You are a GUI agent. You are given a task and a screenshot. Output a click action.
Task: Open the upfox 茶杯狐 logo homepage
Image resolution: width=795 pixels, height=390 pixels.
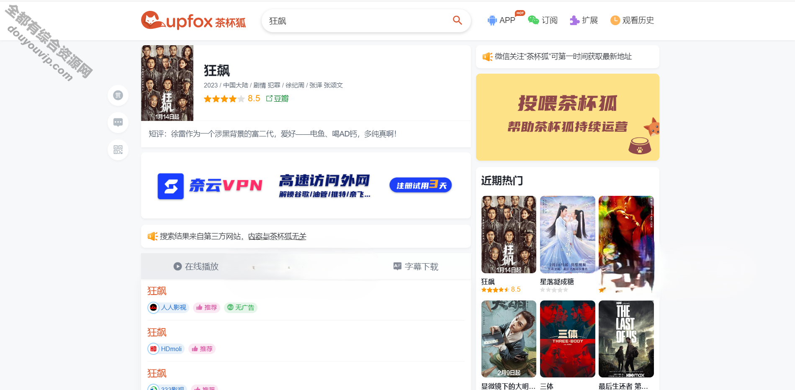pyautogui.click(x=193, y=21)
